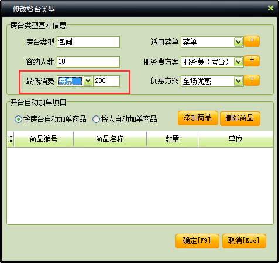Expand the 最低消费 每桌 dropdown arrow

tap(88, 81)
